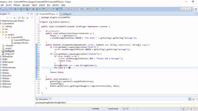The image size is (198, 111).
Task: Click the Link with Editor Navigator icon
Action: [x=23, y=18]
